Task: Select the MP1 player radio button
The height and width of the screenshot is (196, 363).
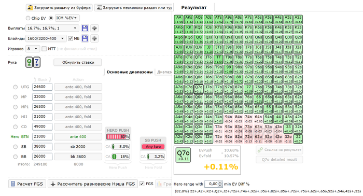Action: coord(15,107)
